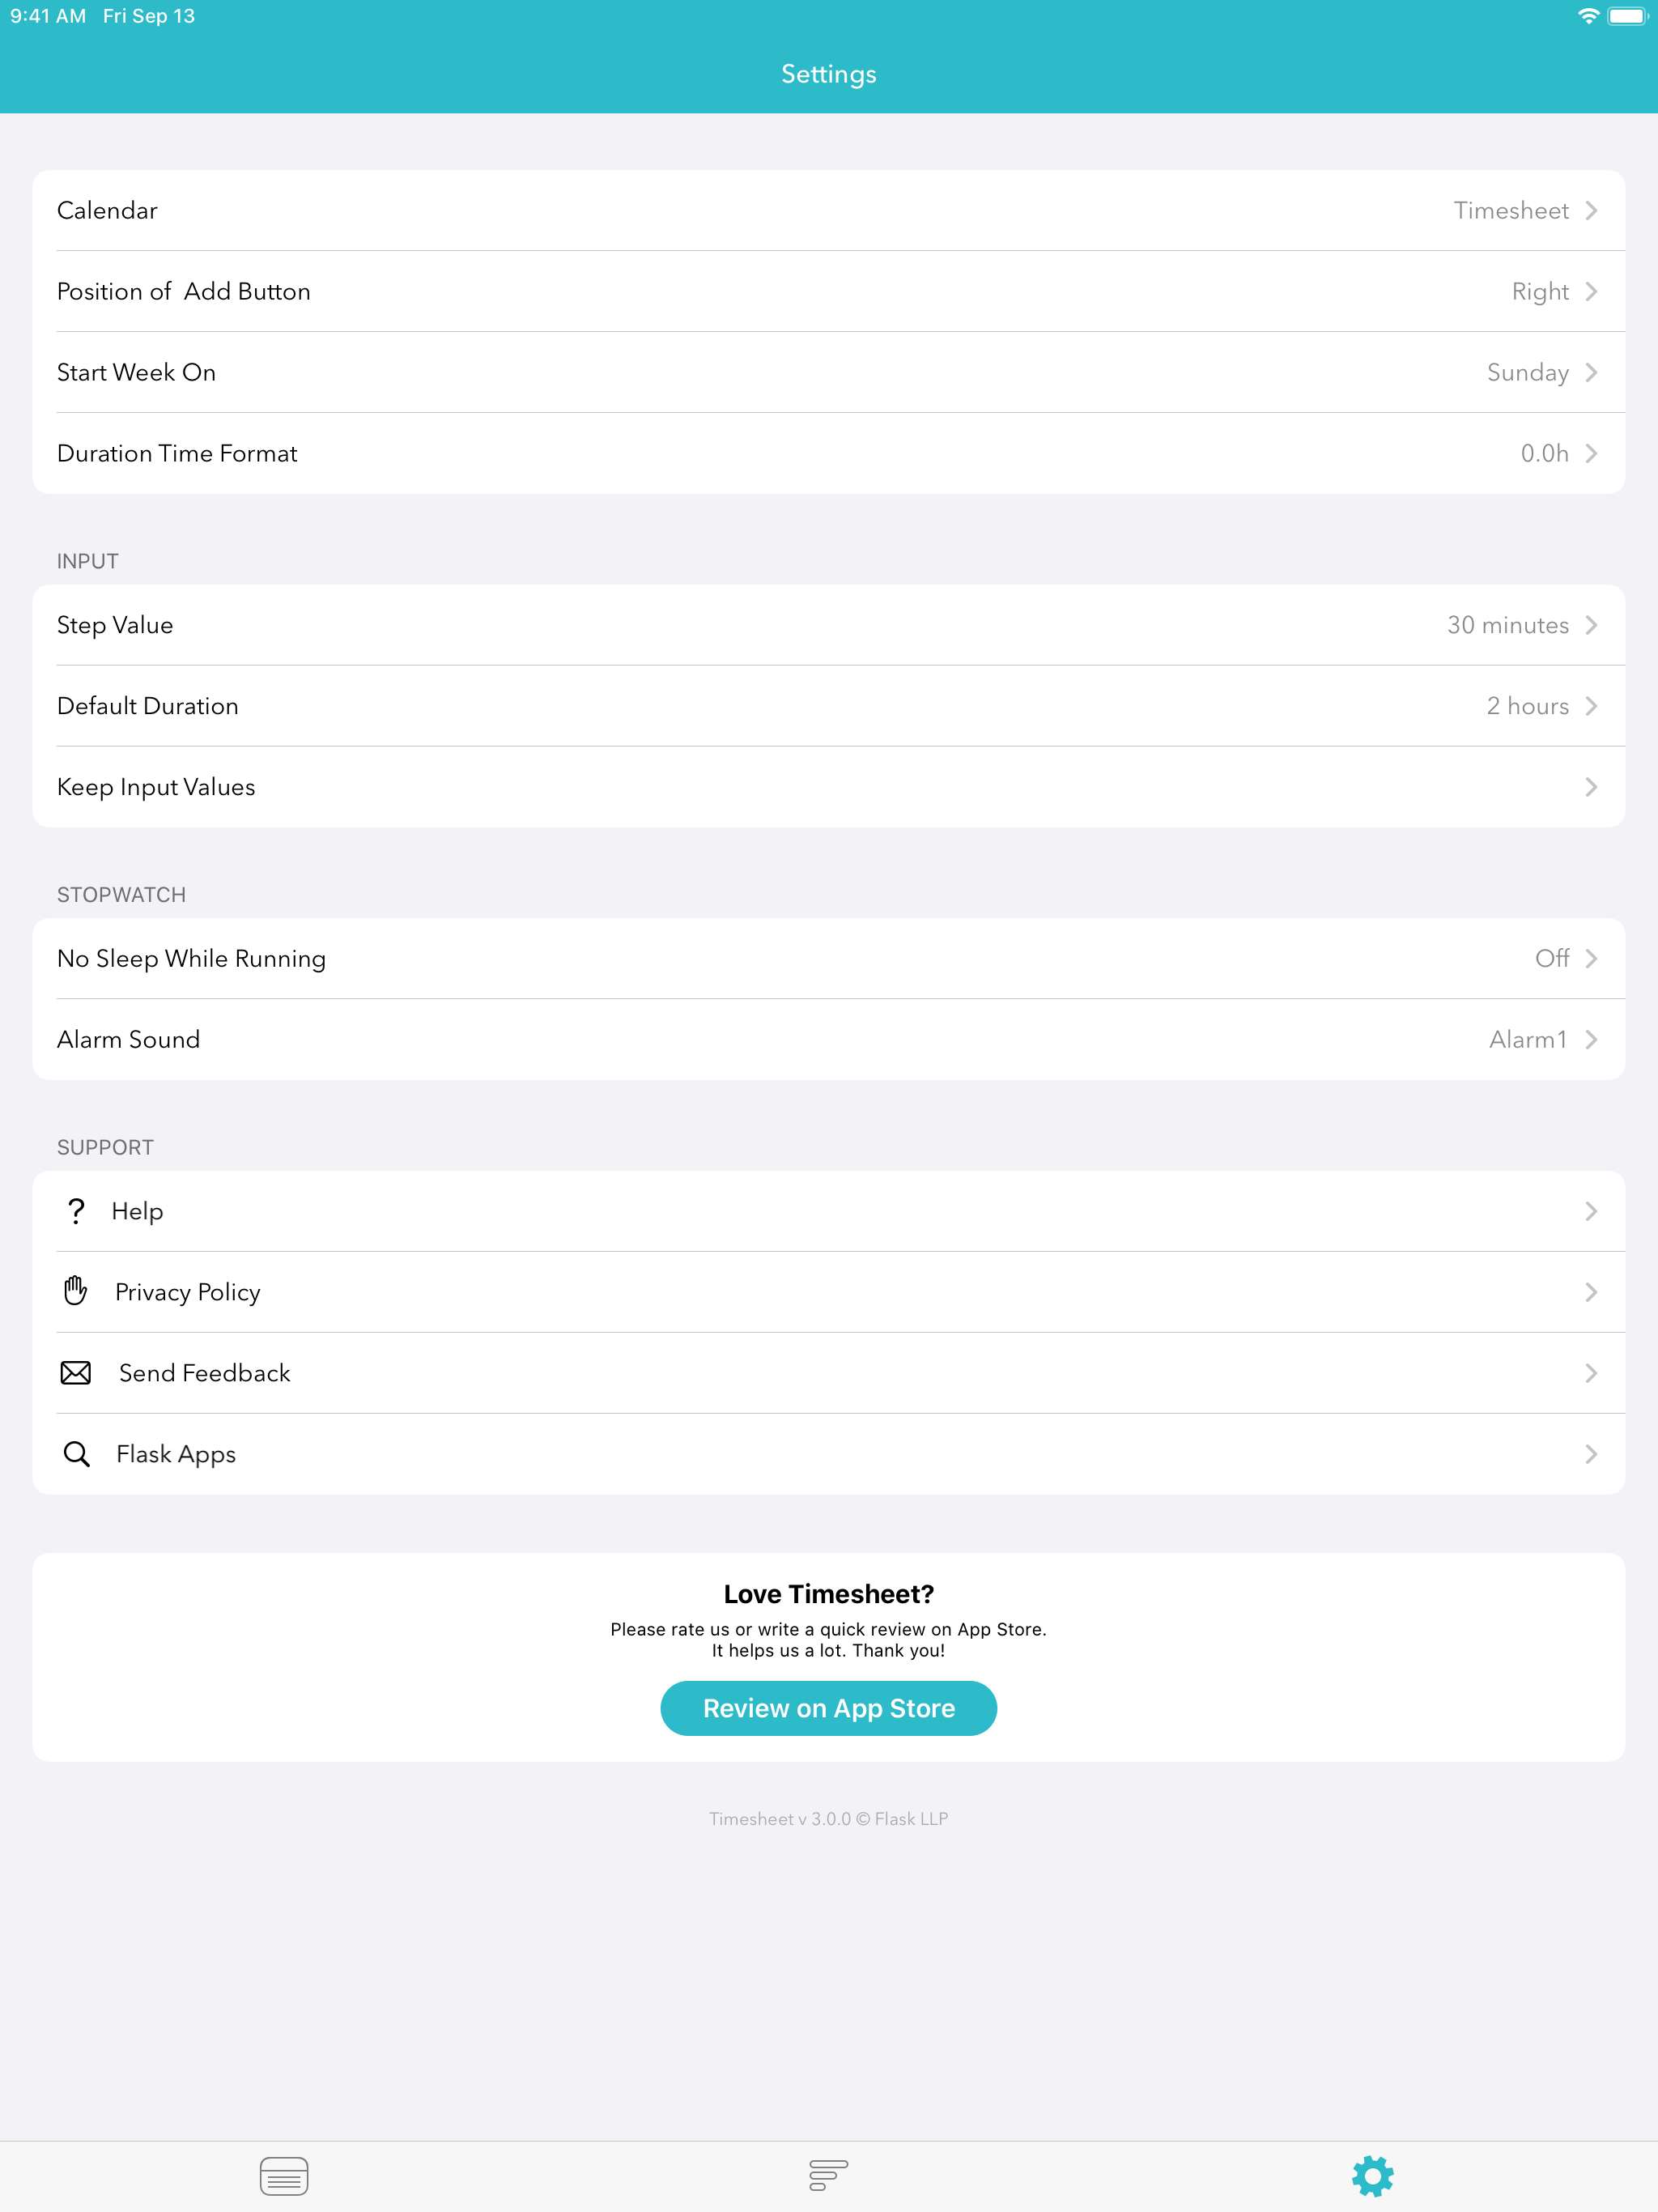Tap the Flask Apps magnifier icon
1658x2212 pixels.
click(x=76, y=1454)
